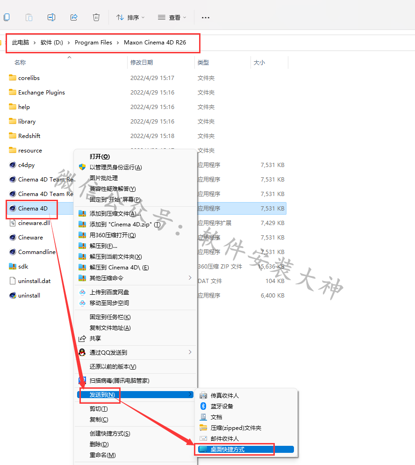
Task: Open the more options ellipsis menu
Action: pos(206,17)
